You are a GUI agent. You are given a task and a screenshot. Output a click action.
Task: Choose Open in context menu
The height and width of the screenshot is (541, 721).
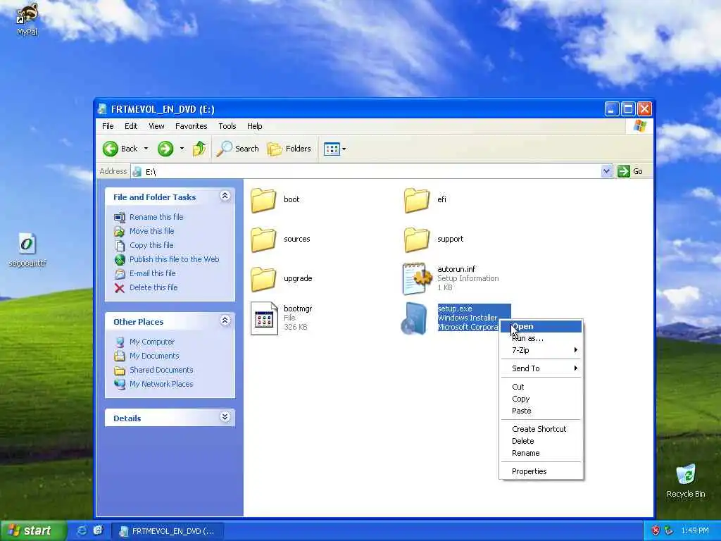pyautogui.click(x=541, y=326)
